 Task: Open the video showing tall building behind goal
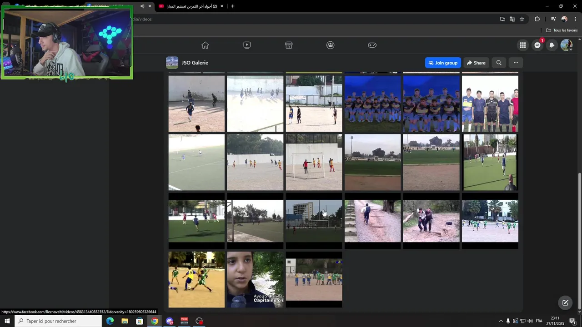point(314,221)
